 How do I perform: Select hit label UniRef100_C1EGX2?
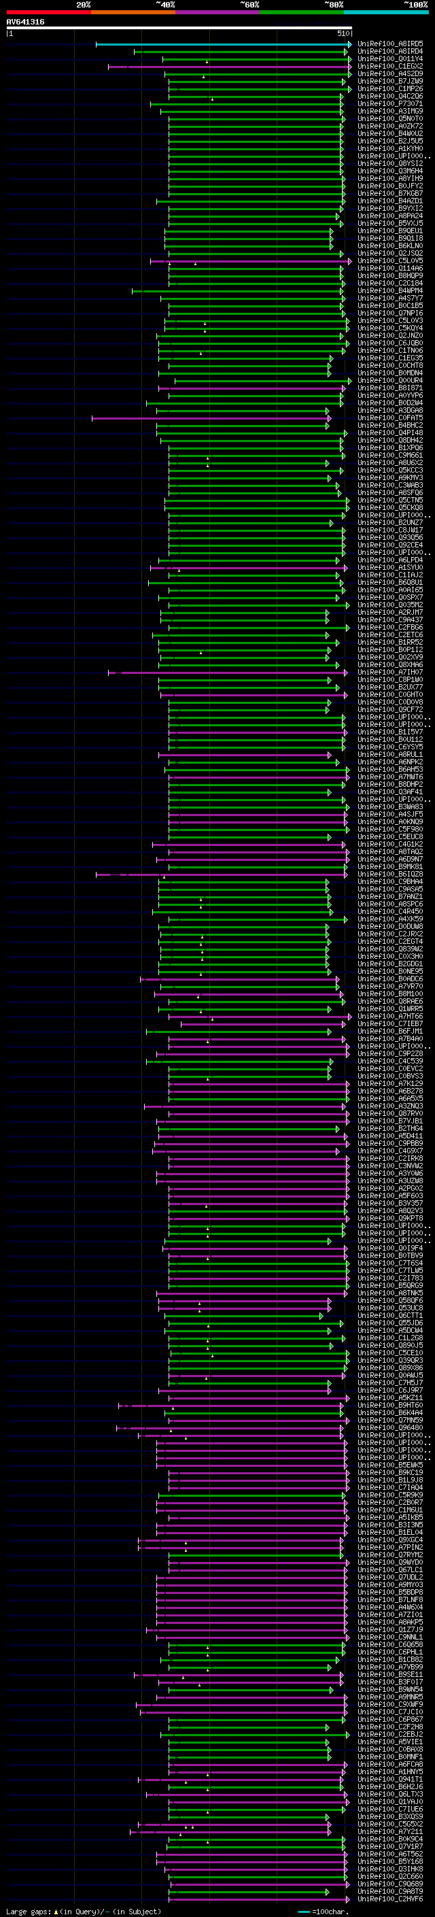390,66
